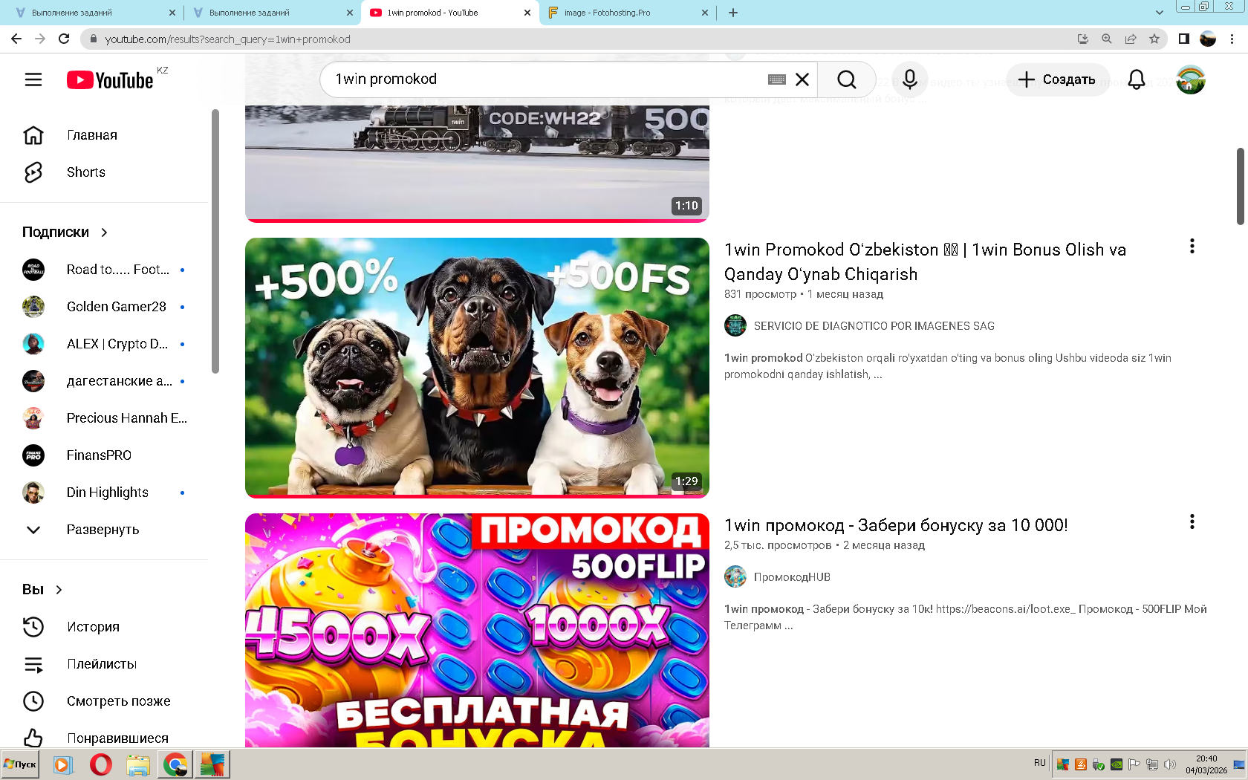Click the browser address bar URL
This screenshot has width=1248, height=780.
(x=227, y=39)
